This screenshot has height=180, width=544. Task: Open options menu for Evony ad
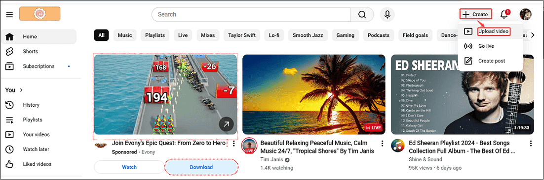233,144
